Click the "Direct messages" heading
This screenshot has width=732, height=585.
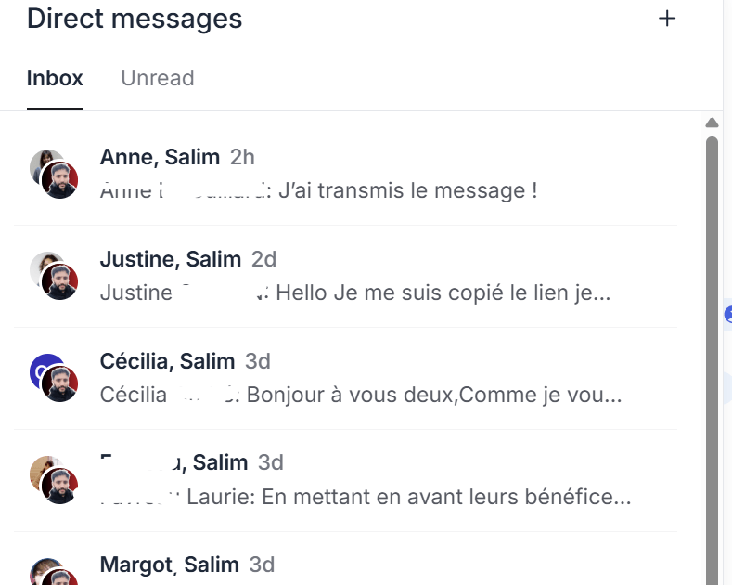135,19
